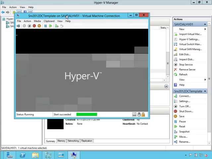Pause the VM using toolbar pause icon

pyautogui.click(x=46, y=26)
